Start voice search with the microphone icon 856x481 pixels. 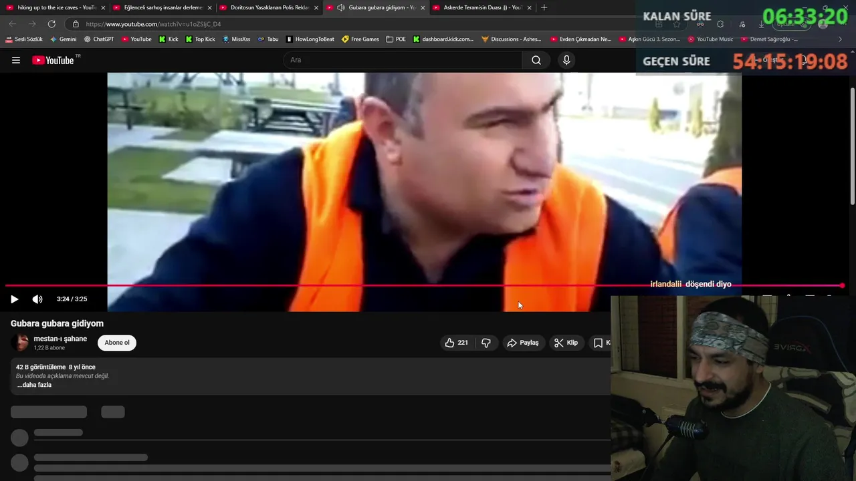click(566, 60)
